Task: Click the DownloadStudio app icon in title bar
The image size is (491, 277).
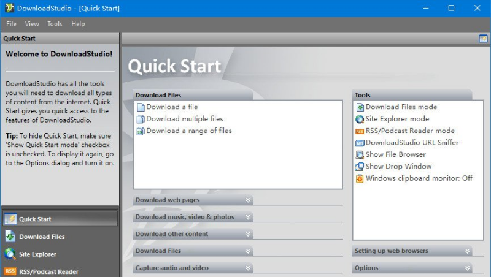Action: tap(9, 8)
